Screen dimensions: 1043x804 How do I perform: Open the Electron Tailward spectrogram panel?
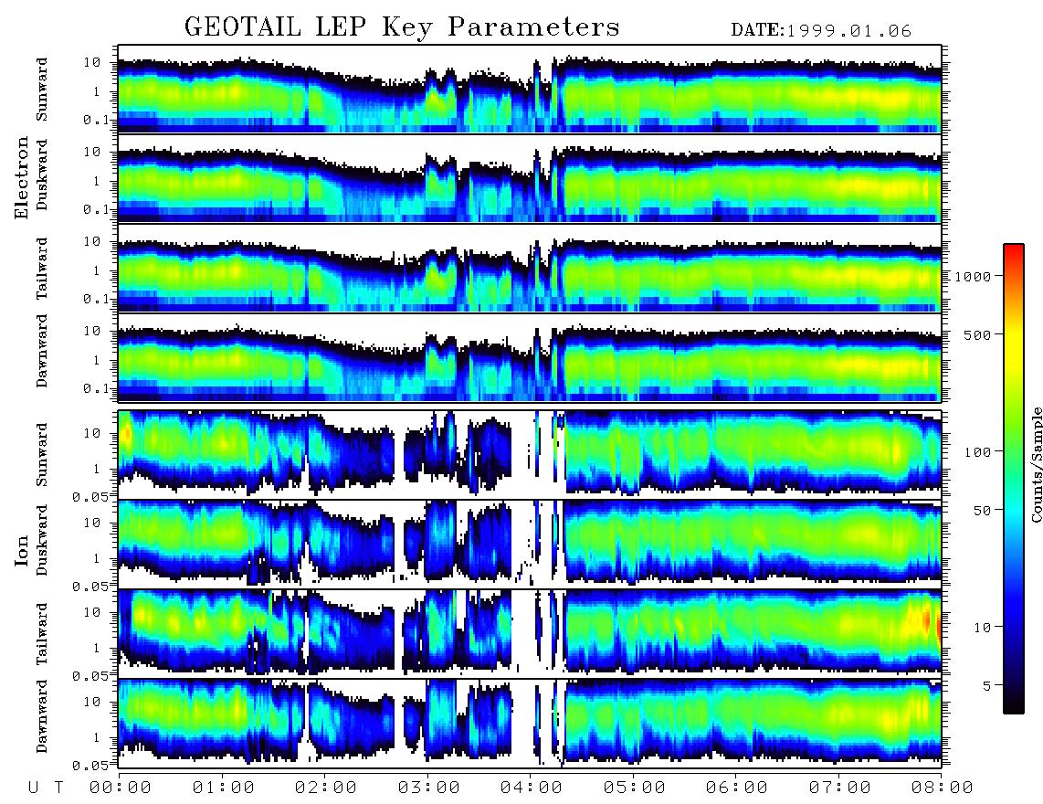click(x=530, y=269)
